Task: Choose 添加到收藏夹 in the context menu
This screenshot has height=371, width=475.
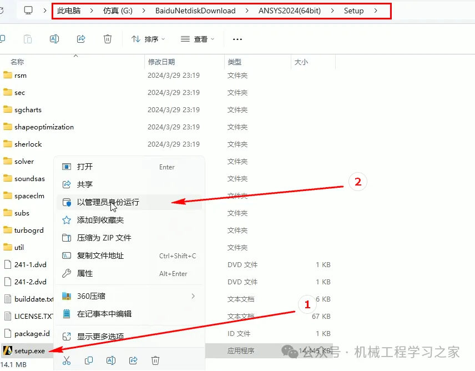Action: [129, 220]
